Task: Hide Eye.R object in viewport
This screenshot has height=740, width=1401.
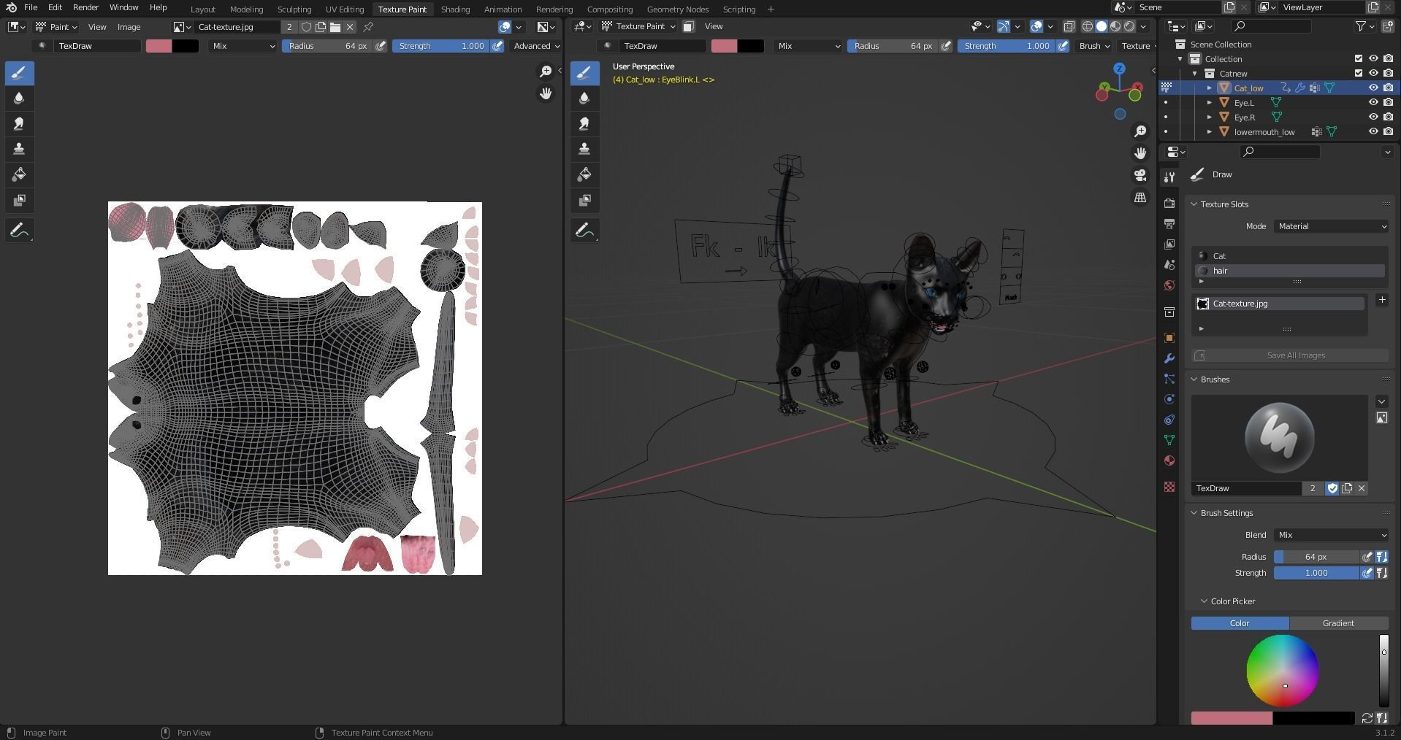Action: click(x=1373, y=117)
